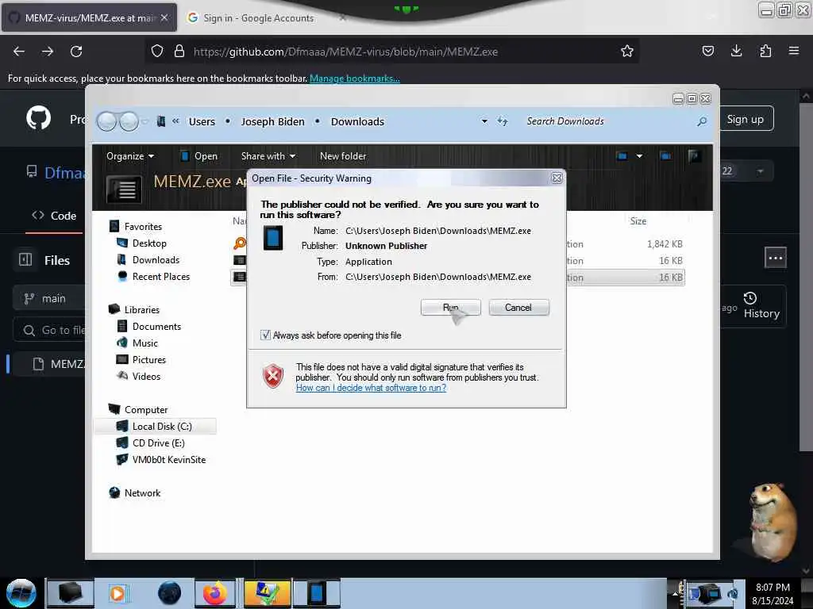The height and width of the screenshot is (609, 813).
Task: Select Network in navigation pane
Action: click(x=135, y=493)
